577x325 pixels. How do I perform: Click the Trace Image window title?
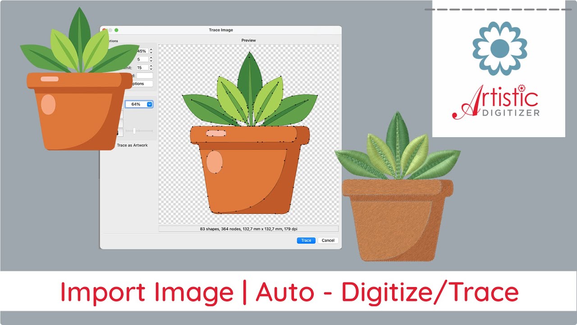coord(221,30)
